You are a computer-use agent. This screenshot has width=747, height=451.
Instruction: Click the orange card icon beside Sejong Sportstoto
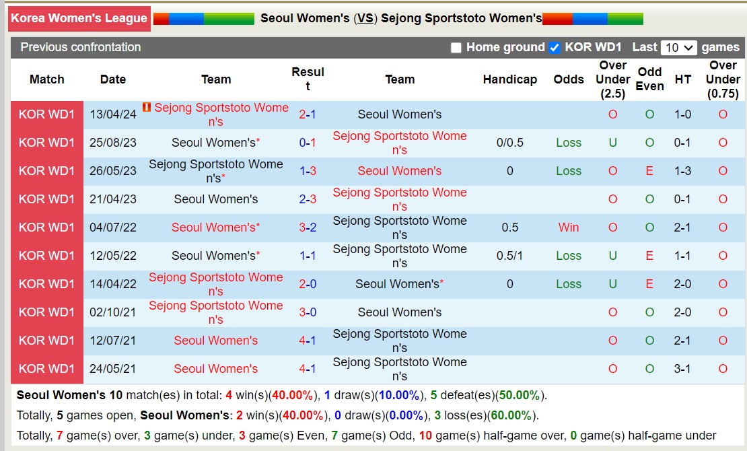(147, 107)
